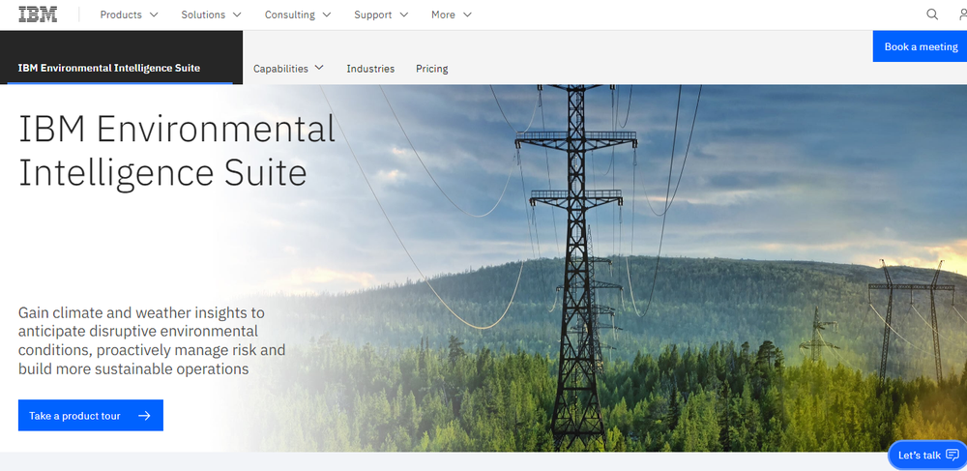
Task: Click the IBM Environmental Intelligence Suite heading
Action: point(177,151)
